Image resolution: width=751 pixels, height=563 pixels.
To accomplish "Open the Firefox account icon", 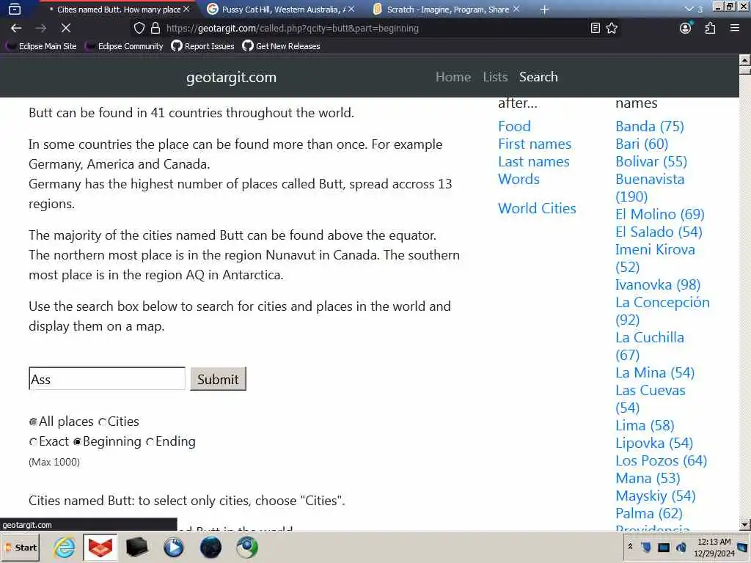I will pyautogui.click(x=686, y=29).
